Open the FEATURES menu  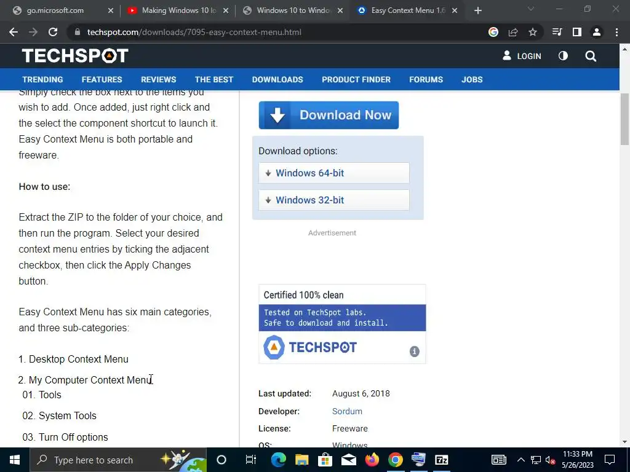tap(102, 79)
